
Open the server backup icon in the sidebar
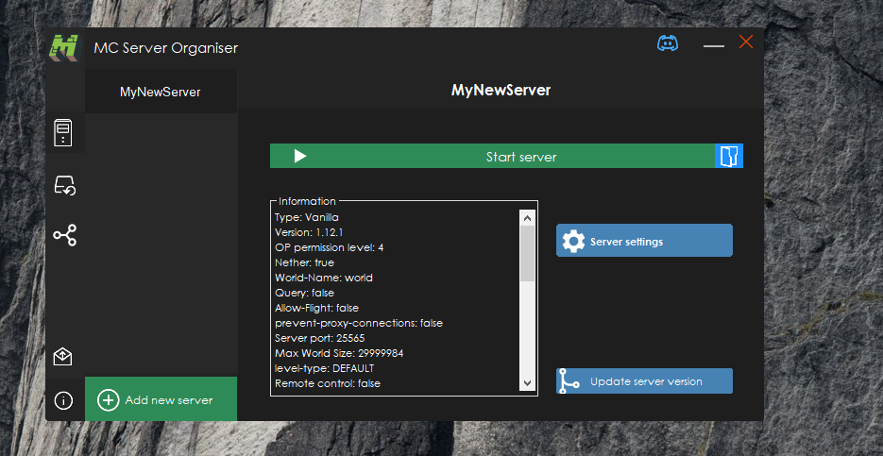(x=64, y=185)
